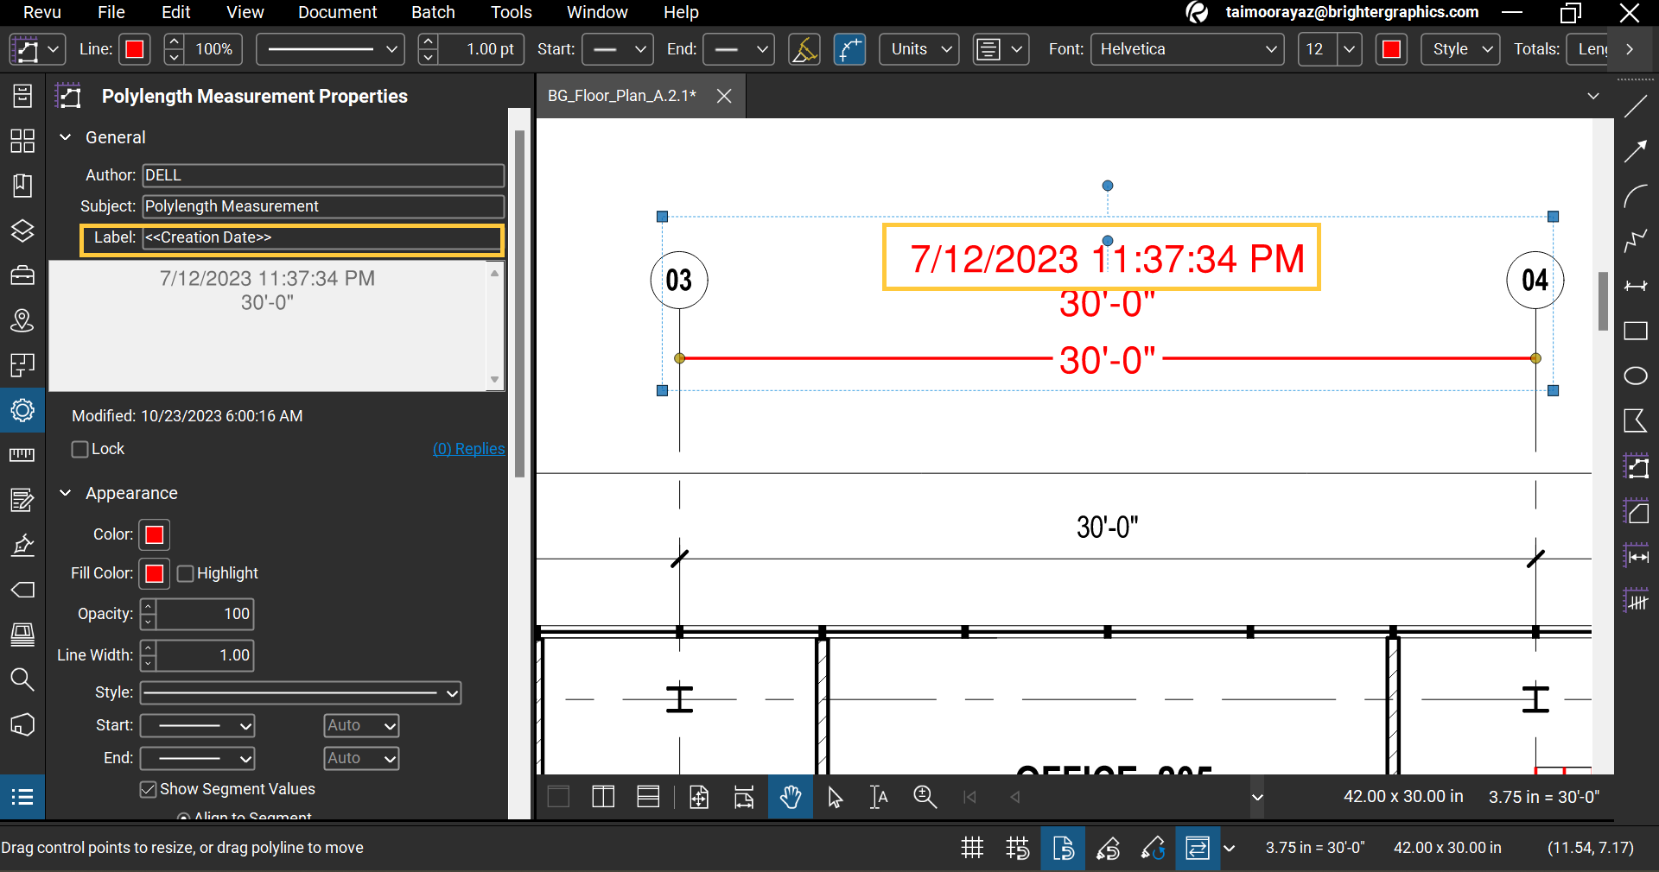Change the Fill Color using the red swatch
The height and width of the screenshot is (872, 1659).
154,573
